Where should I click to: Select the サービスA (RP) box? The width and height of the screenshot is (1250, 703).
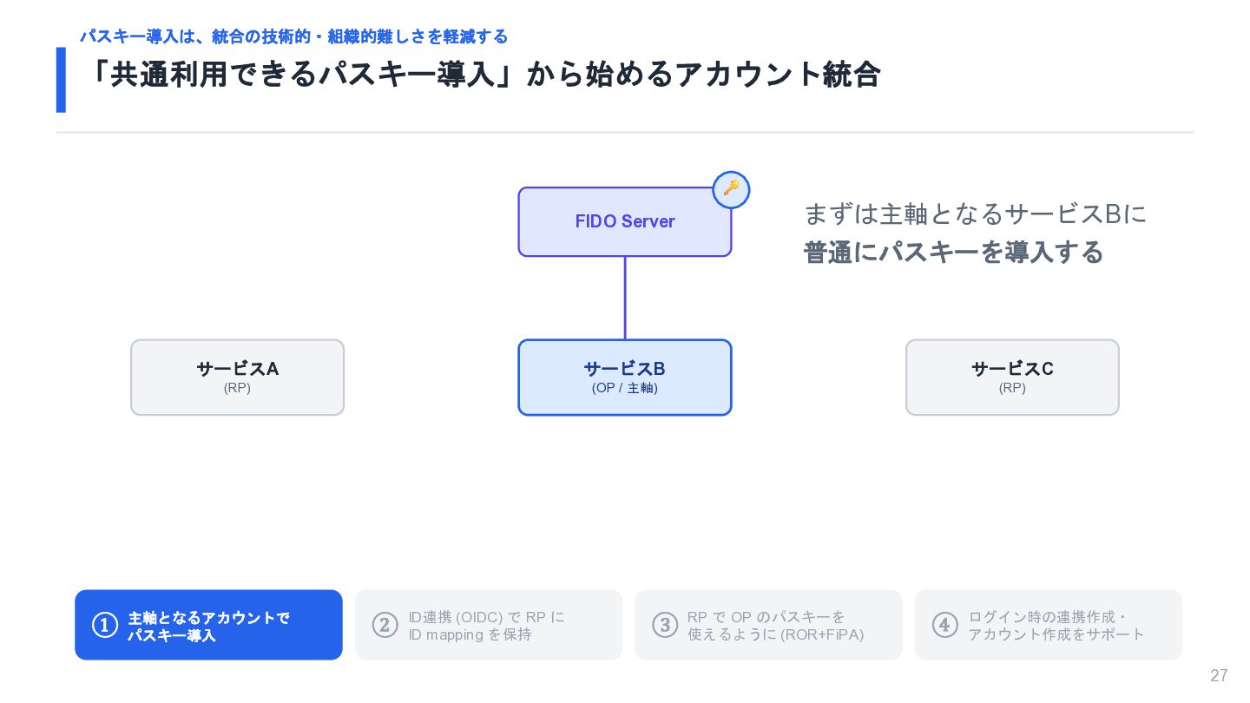[x=237, y=378]
